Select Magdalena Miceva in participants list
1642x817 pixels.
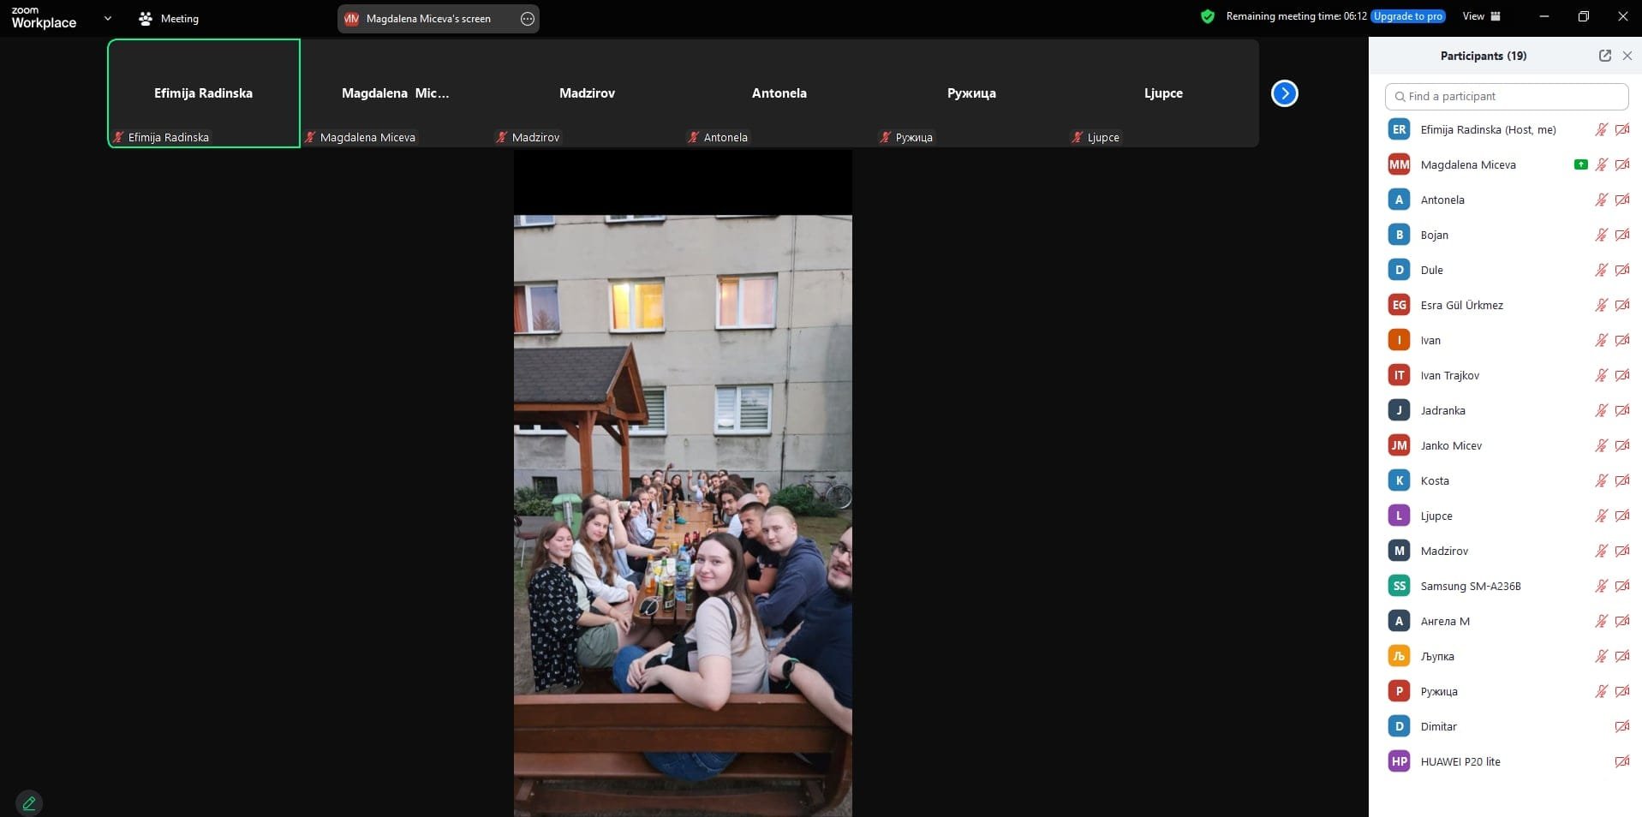[x=1506, y=165]
